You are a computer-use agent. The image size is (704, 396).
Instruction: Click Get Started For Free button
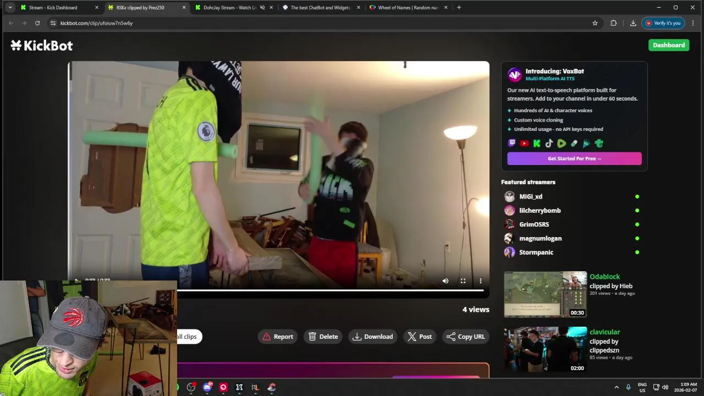[x=574, y=158]
